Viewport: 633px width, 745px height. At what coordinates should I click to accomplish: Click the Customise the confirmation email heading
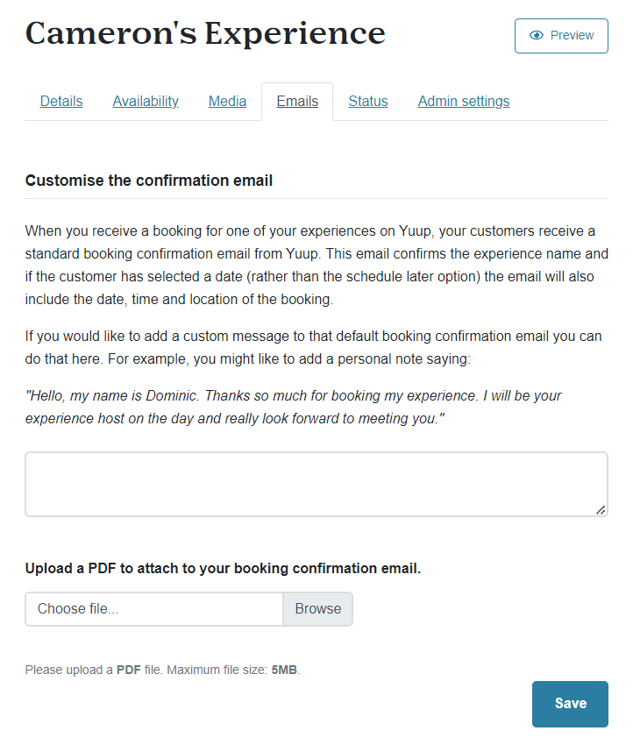tap(149, 181)
